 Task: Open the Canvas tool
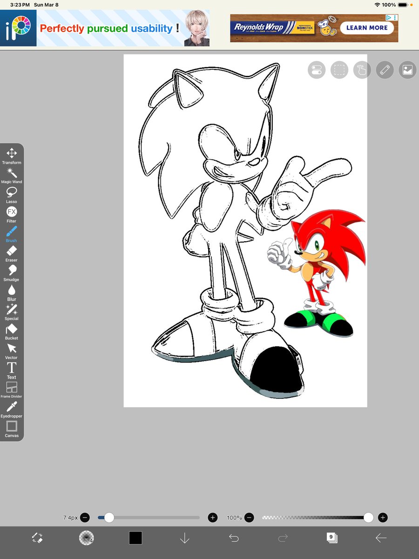coord(12,429)
